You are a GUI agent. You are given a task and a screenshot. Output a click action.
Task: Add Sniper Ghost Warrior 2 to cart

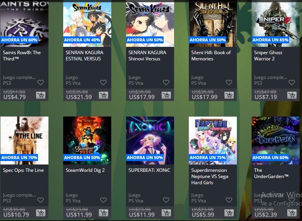click(x=292, y=95)
